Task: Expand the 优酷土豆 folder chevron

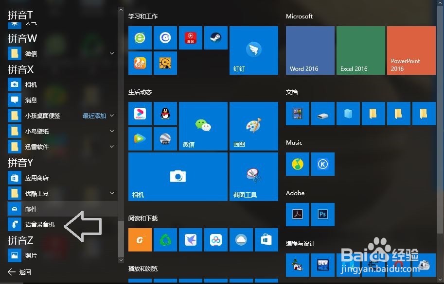Action: [112, 193]
